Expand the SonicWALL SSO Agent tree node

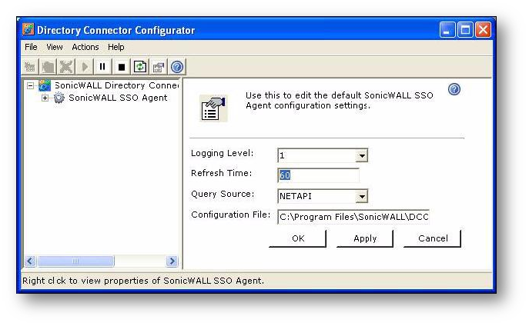coord(45,98)
